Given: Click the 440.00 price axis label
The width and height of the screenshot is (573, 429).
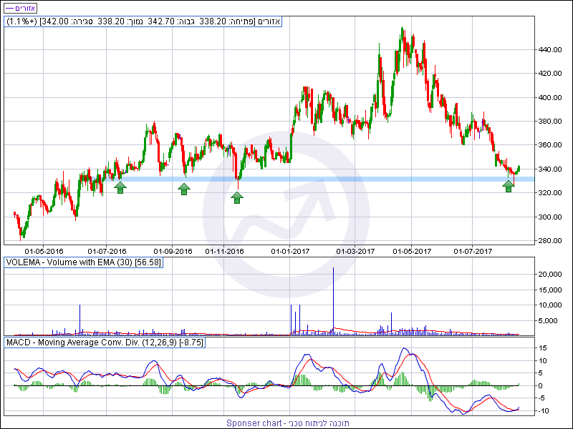Looking at the screenshot, I should 550,50.
